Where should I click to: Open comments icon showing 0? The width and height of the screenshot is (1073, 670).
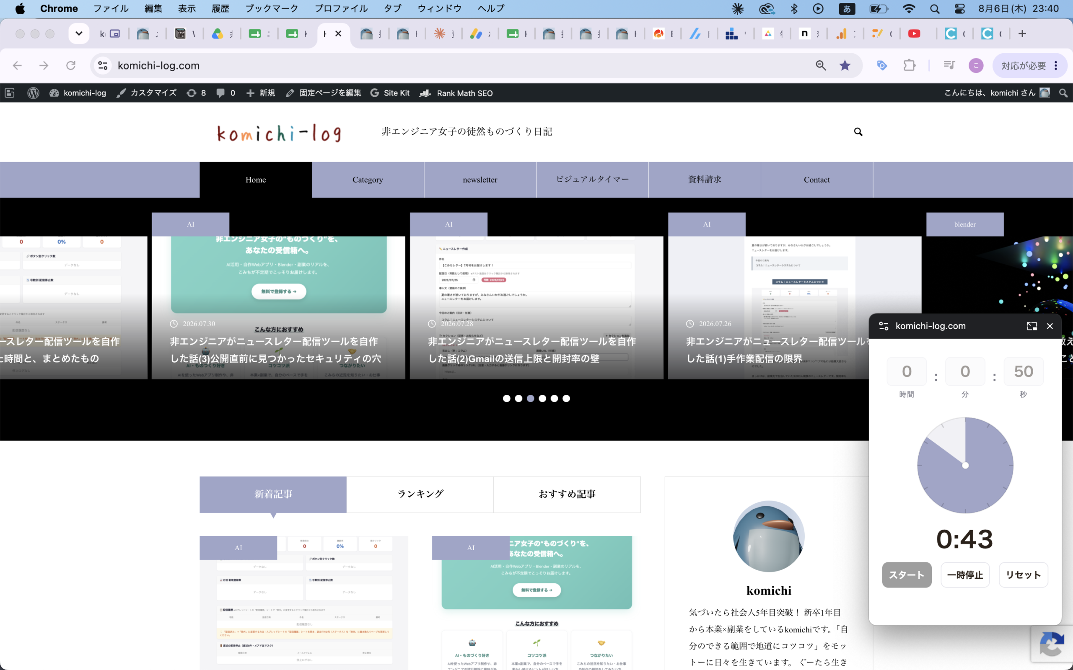click(225, 93)
